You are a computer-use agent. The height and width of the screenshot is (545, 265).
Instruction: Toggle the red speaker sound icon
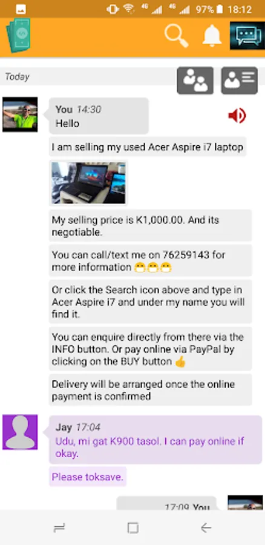coord(237,116)
